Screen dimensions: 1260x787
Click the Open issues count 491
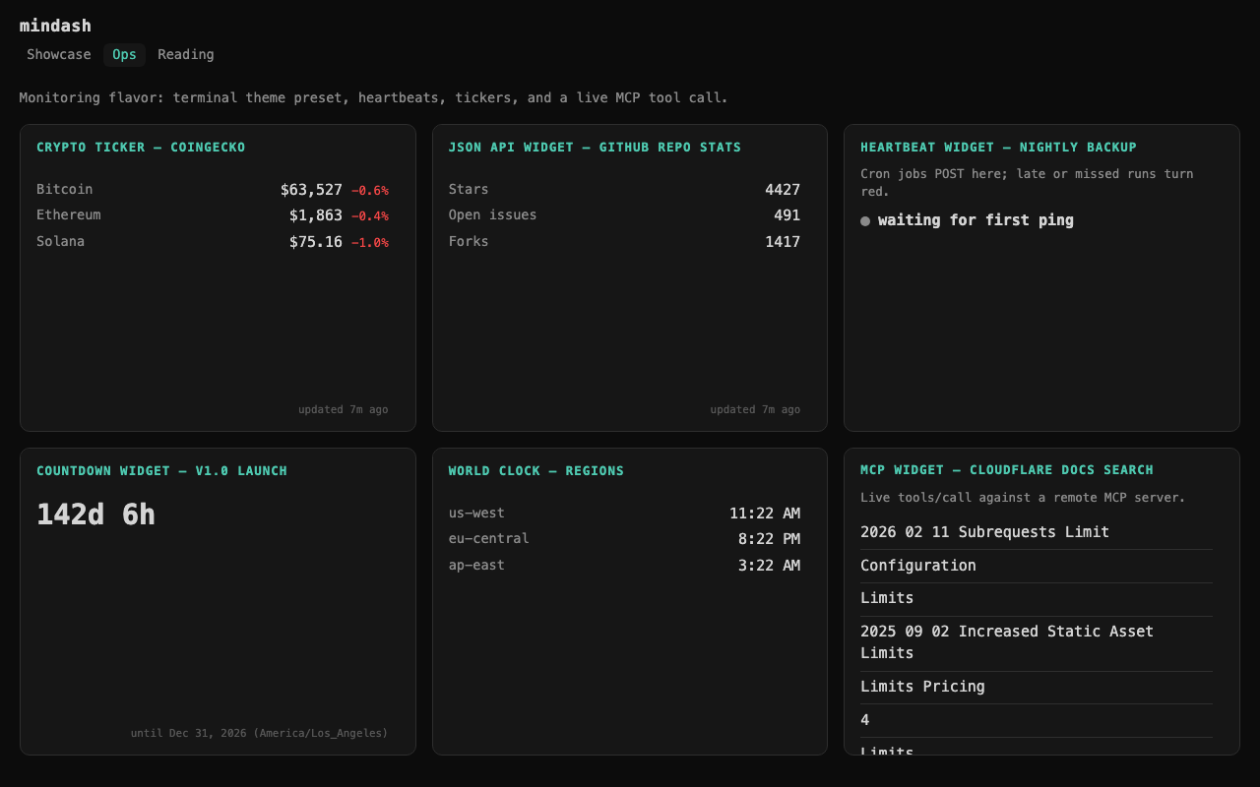[787, 215]
